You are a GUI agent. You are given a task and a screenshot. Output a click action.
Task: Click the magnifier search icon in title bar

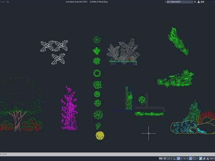click(195, 2)
